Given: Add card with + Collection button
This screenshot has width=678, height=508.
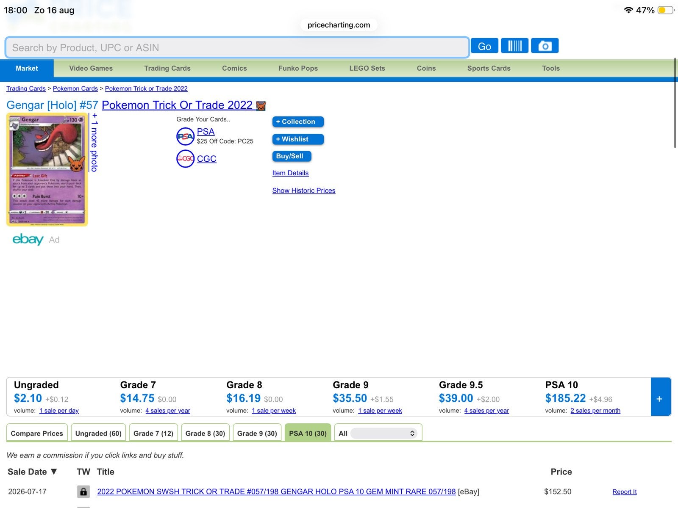Looking at the screenshot, I should click(298, 121).
